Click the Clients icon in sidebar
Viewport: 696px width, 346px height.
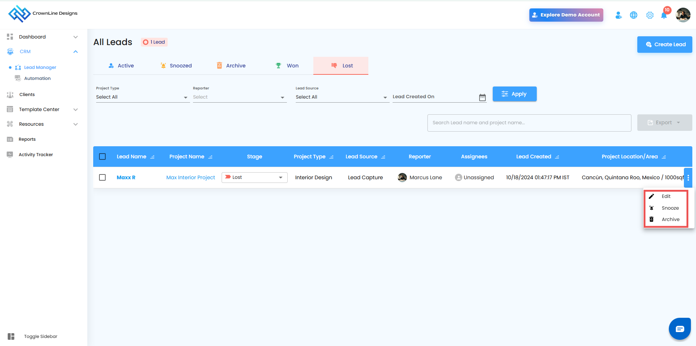click(x=10, y=95)
